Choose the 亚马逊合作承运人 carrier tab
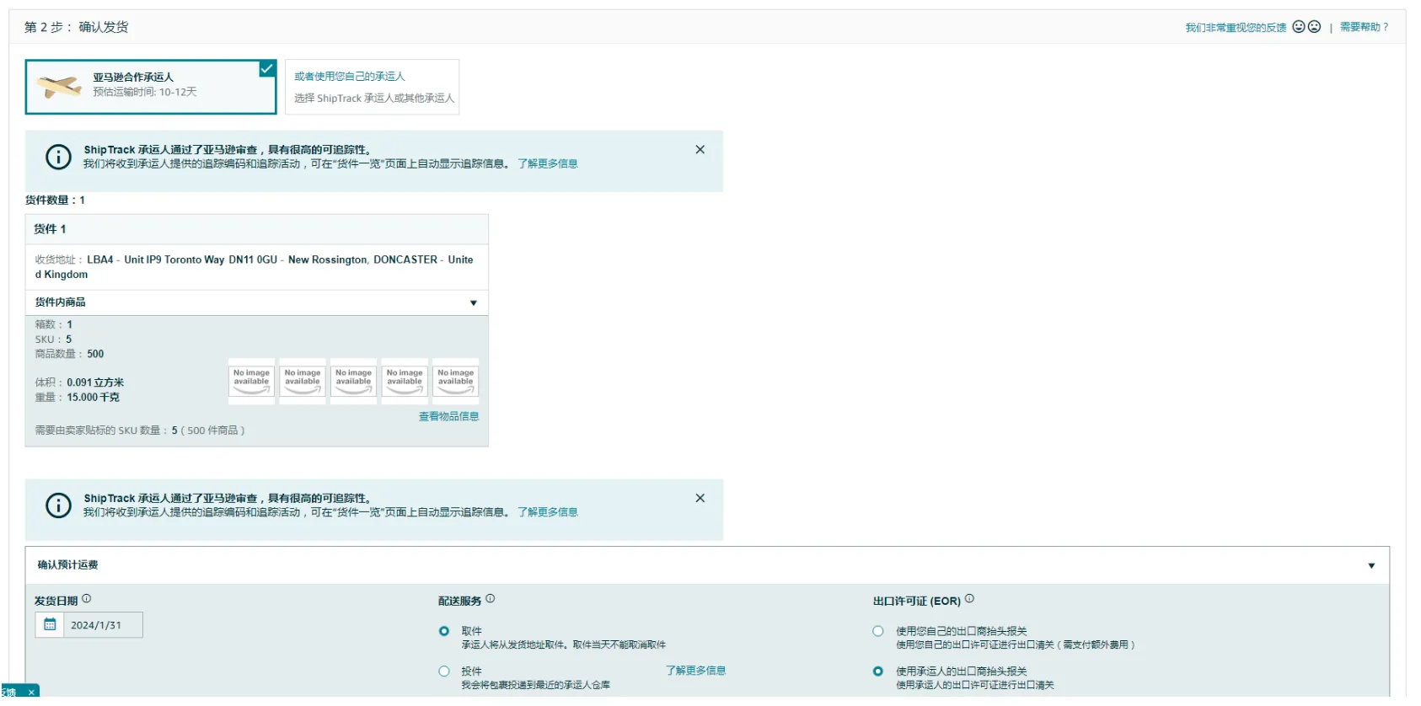This screenshot has height=706, width=1421. (x=151, y=87)
